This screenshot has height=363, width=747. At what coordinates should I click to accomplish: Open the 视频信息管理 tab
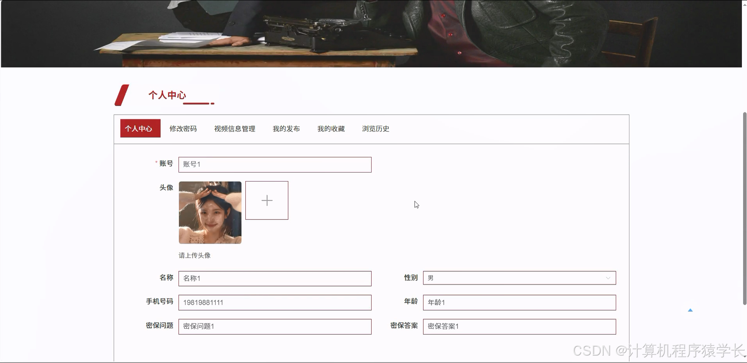click(x=234, y=128)
